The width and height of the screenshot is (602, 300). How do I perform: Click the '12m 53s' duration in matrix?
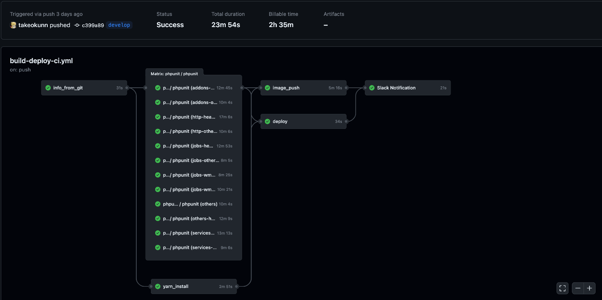(x=224, y=146)
